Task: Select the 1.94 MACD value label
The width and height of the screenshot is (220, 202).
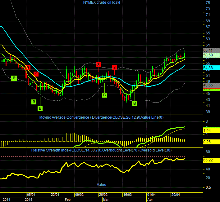Action: tap(211, 131)
